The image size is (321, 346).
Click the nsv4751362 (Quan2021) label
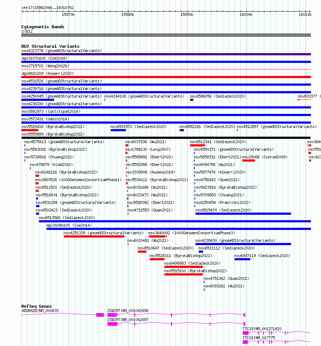226,279
